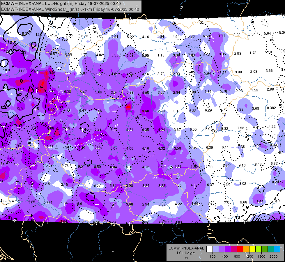Click the wind shear value 9.27
This screenshot has width=285, height=262.
[257, 146]
